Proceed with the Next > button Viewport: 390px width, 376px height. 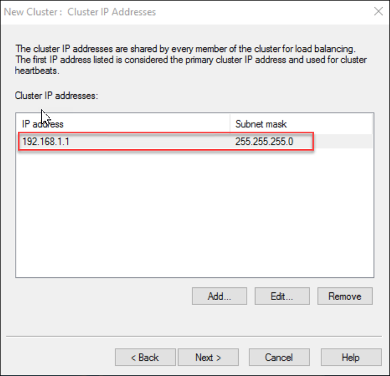pyautogui.click(x=208, y=358)
